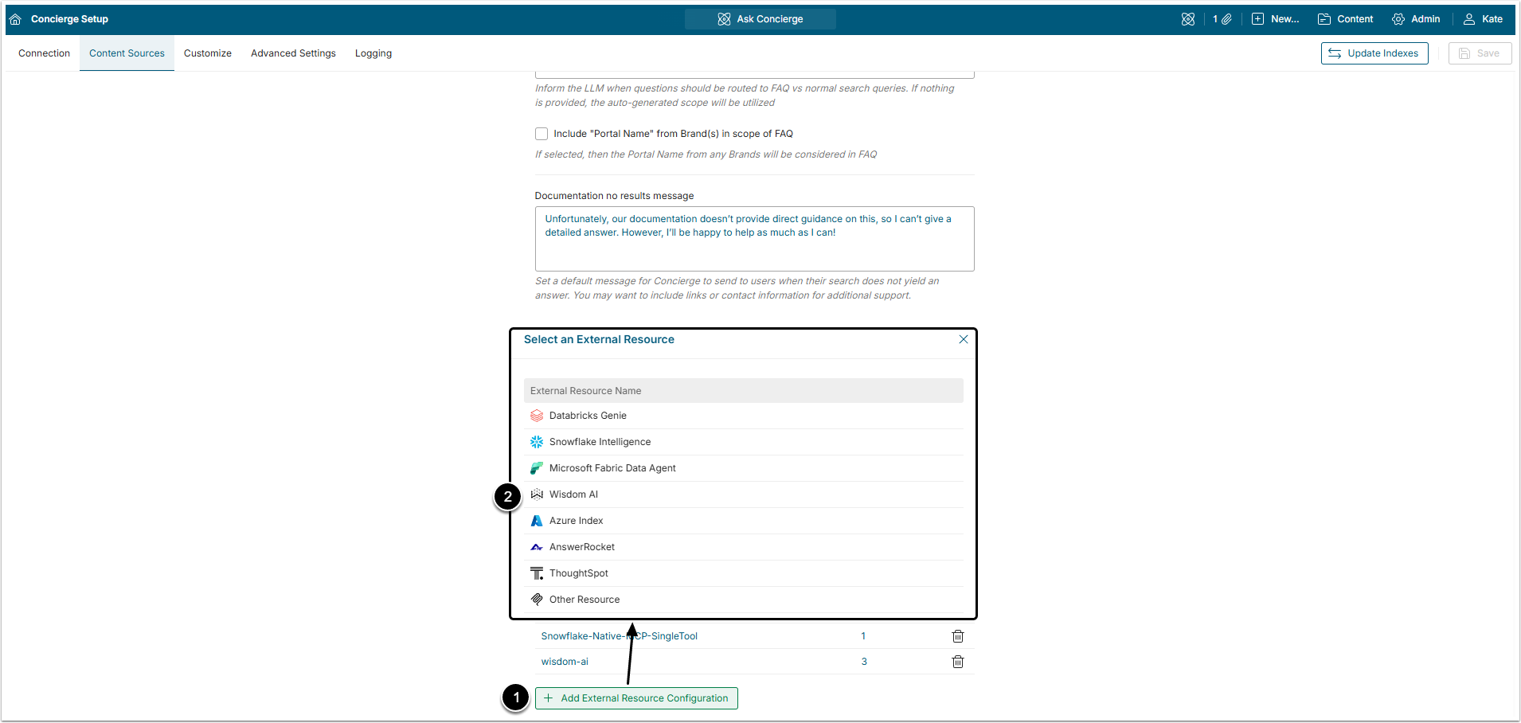Select Microsoft Fabric Data Agent
This screenshot has width=1521, height=723.
tap(612, 468)
